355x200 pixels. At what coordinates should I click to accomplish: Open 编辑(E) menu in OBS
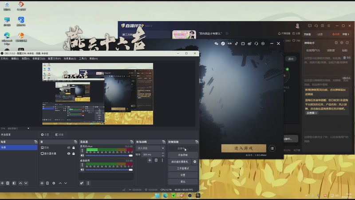(15, 59)
